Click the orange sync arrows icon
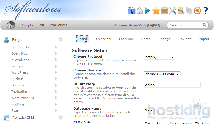The width and height of the screenshot is (214, 124). pos(197,11)
